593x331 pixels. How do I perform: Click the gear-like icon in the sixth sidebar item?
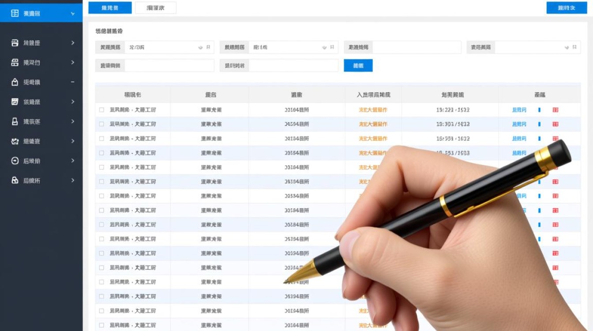click(x=15, y=141)
